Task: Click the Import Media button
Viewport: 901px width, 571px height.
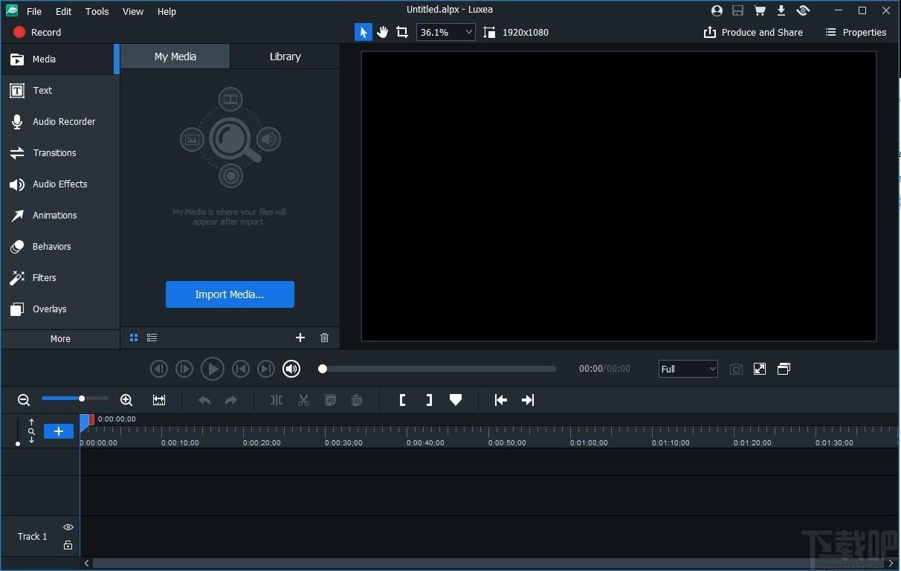Action: click(x=230, y=294)
